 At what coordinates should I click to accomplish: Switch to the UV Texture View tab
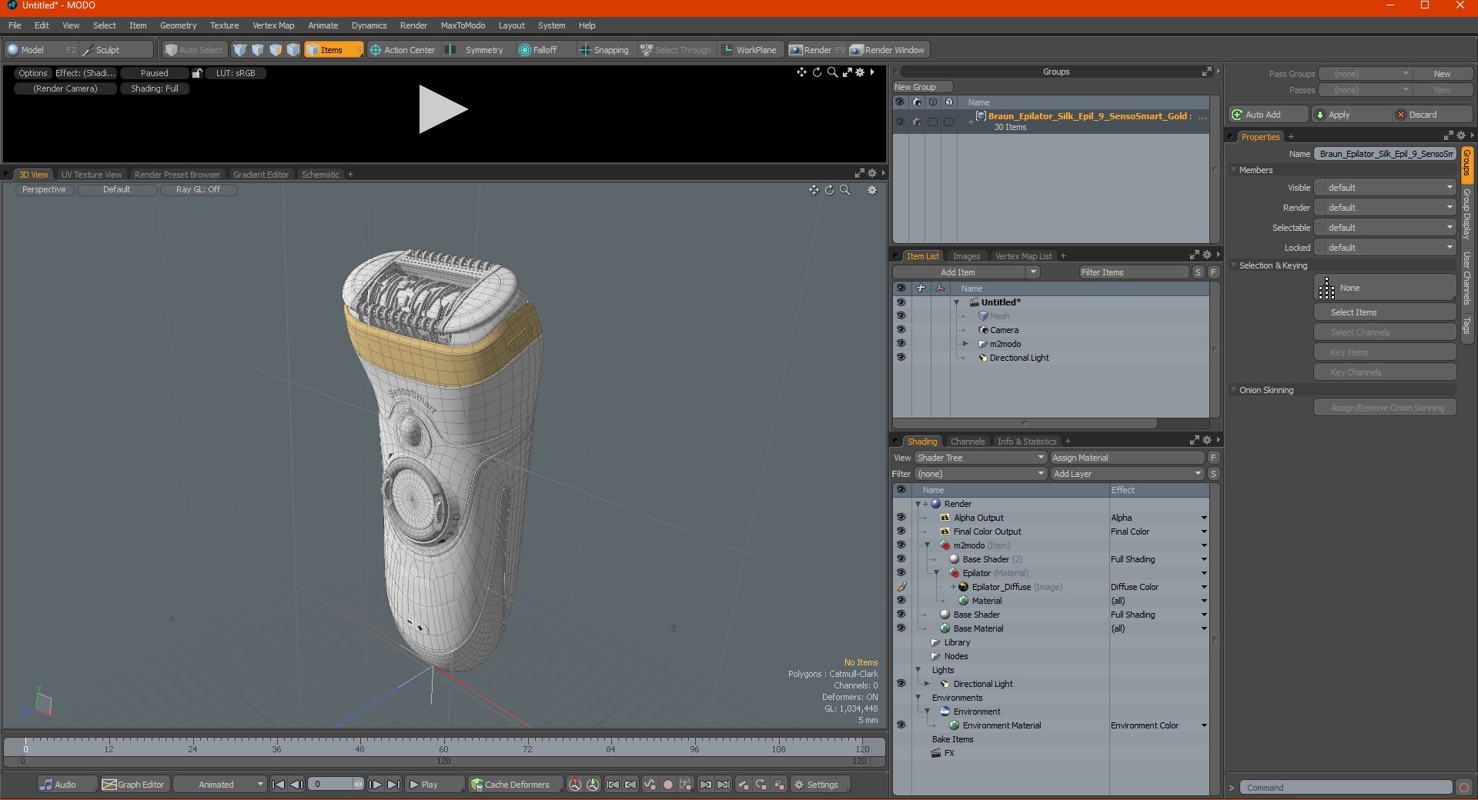[x=92, y=175]
